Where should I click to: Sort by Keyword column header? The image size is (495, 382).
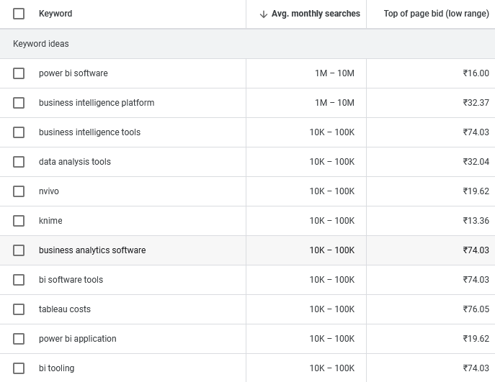point(55,14)
